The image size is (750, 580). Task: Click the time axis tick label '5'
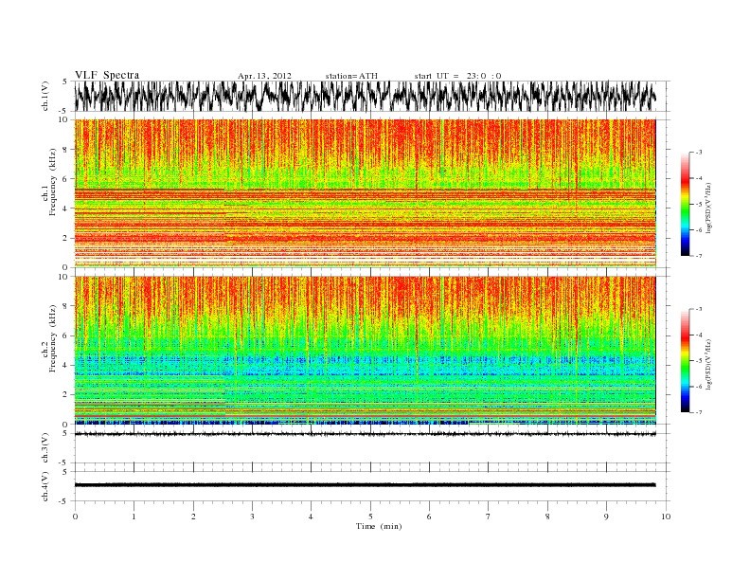click(370, 517)
